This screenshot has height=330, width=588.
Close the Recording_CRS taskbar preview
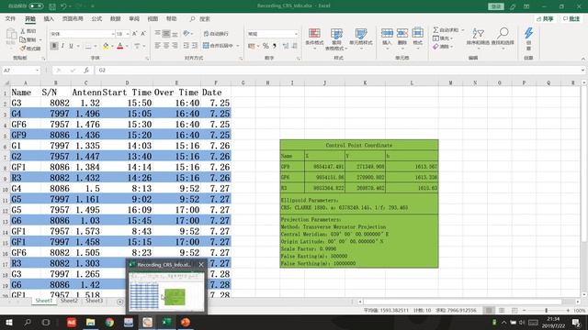[201, 265]
